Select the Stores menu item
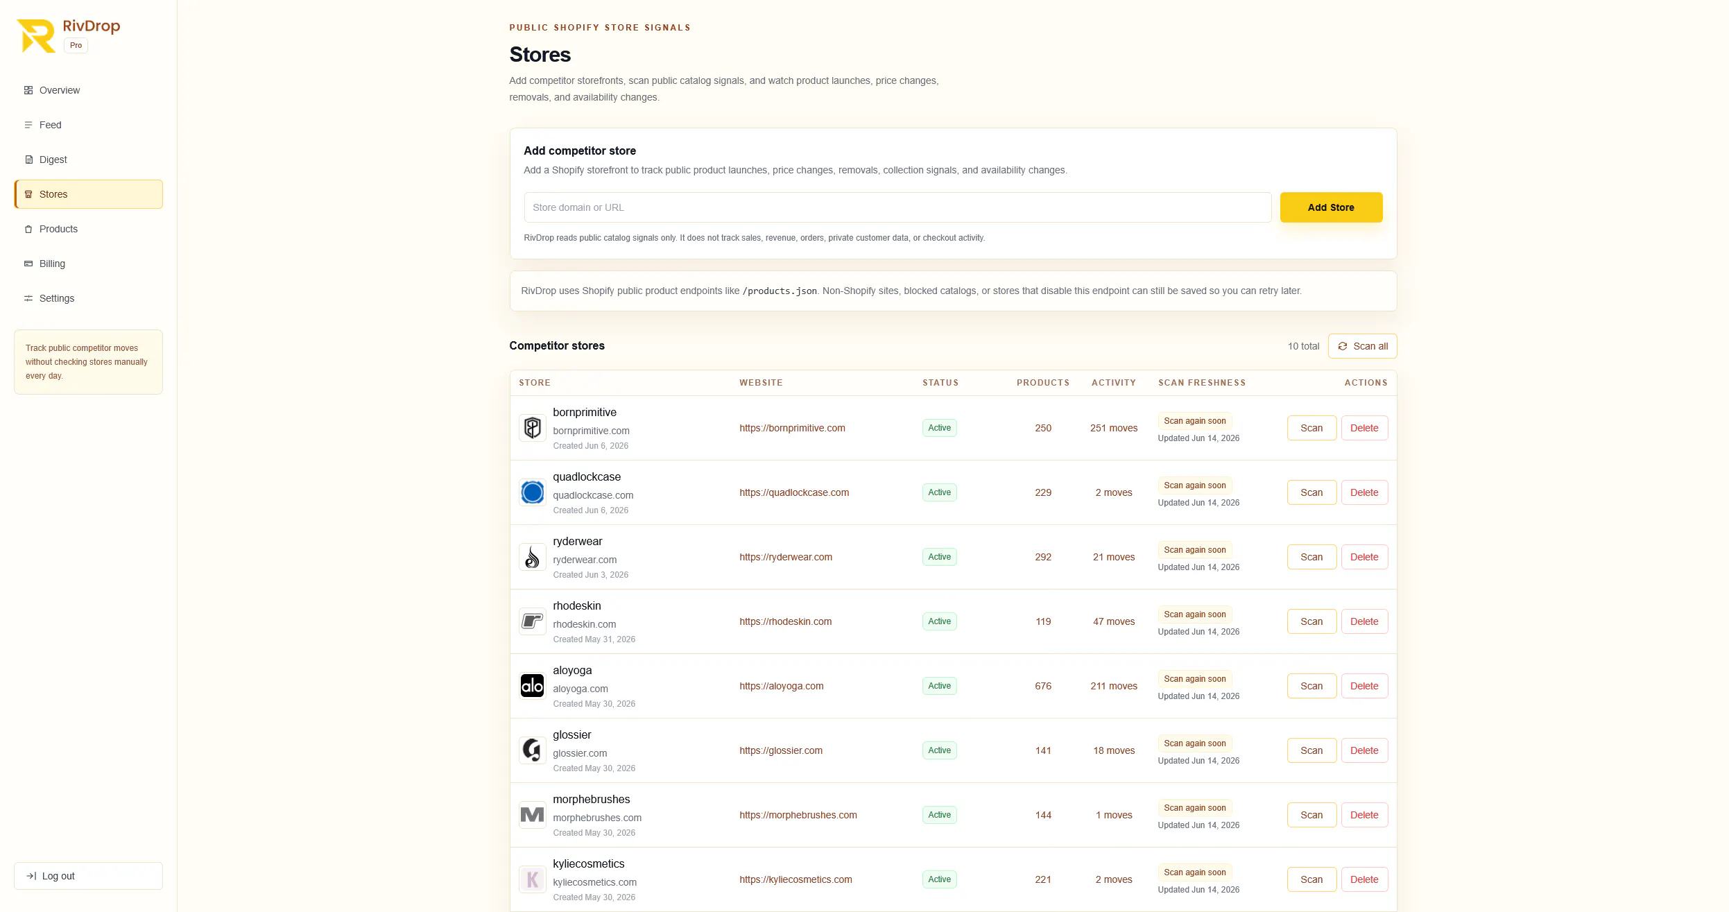The width and height of the screenshot is (1729, 912). (x=89, y=194)
